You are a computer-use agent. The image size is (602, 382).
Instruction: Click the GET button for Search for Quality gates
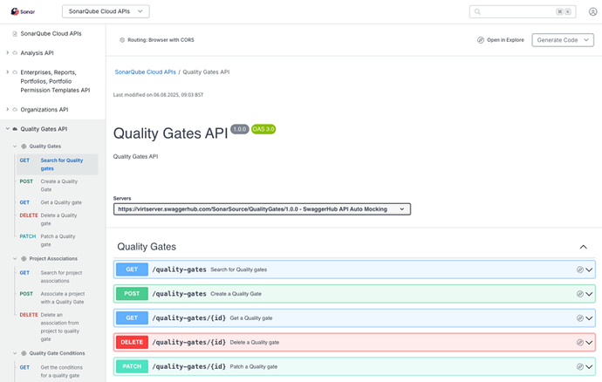pyautogui.click(x=132, y=269)
